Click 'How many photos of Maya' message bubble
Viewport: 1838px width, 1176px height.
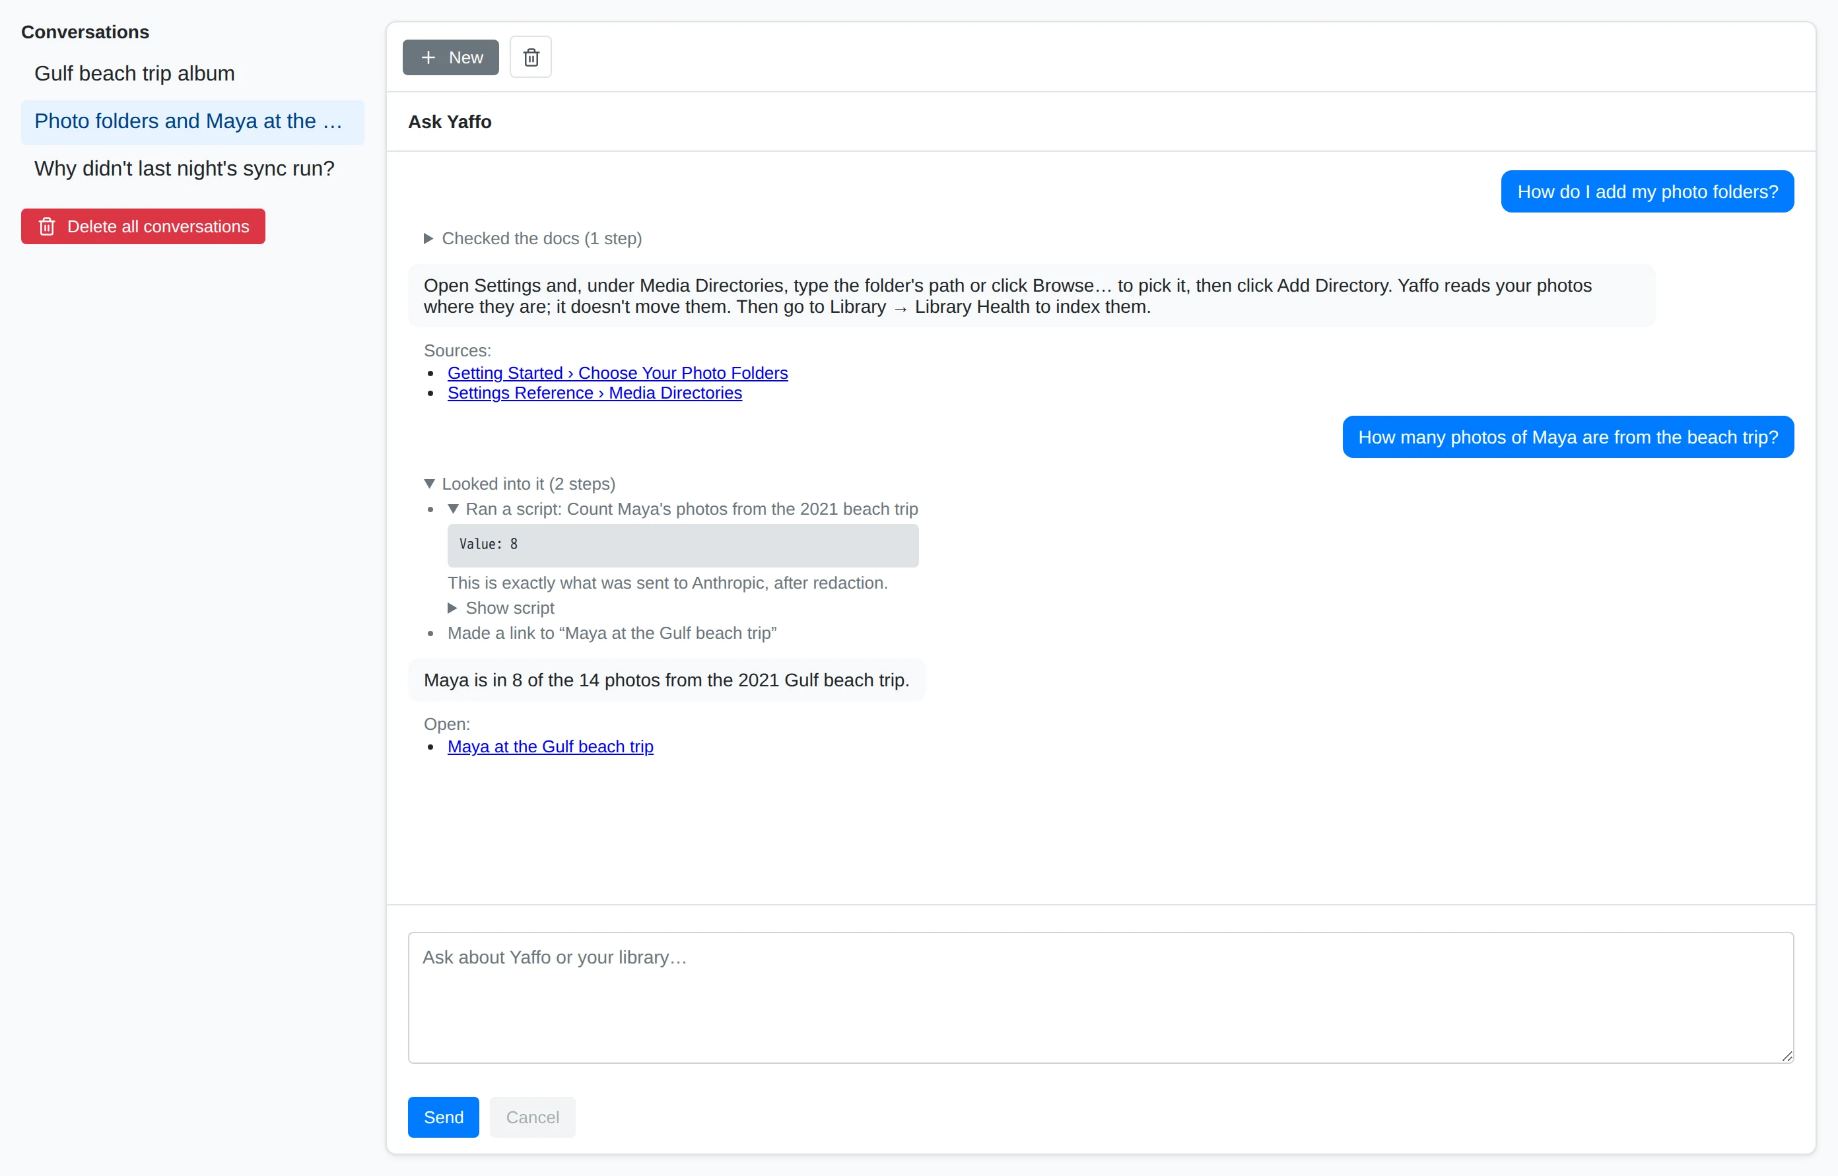pyautogui.click(x=1567, y=437)
